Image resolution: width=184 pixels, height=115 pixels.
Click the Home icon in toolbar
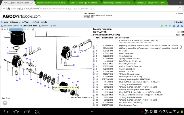tap(5, 22)
